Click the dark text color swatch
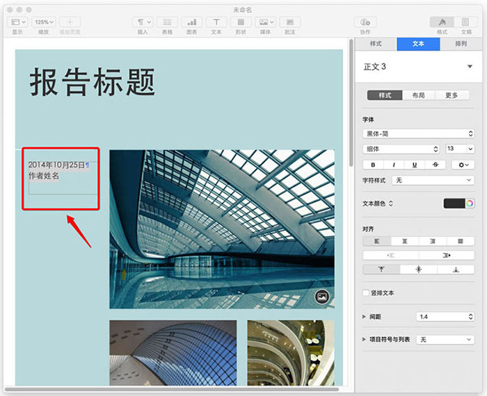Image resolution: width=487 pixels, height=396 pixels. [454, 204]
